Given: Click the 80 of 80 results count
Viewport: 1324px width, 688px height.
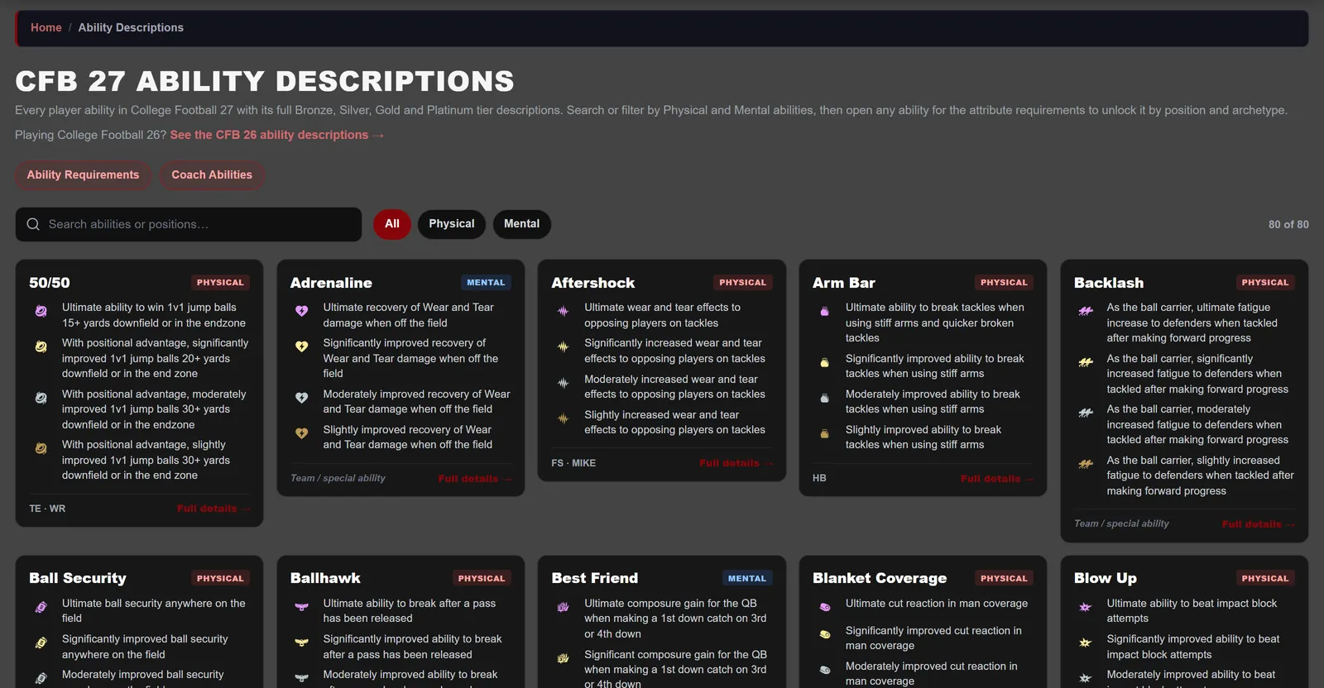Looking at the screenshot, I should (x=1288, y=224).
